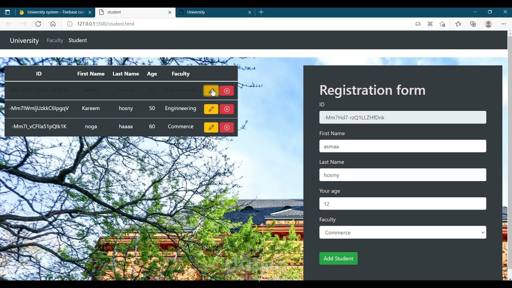Click the age 50 cell

[152, 108]
